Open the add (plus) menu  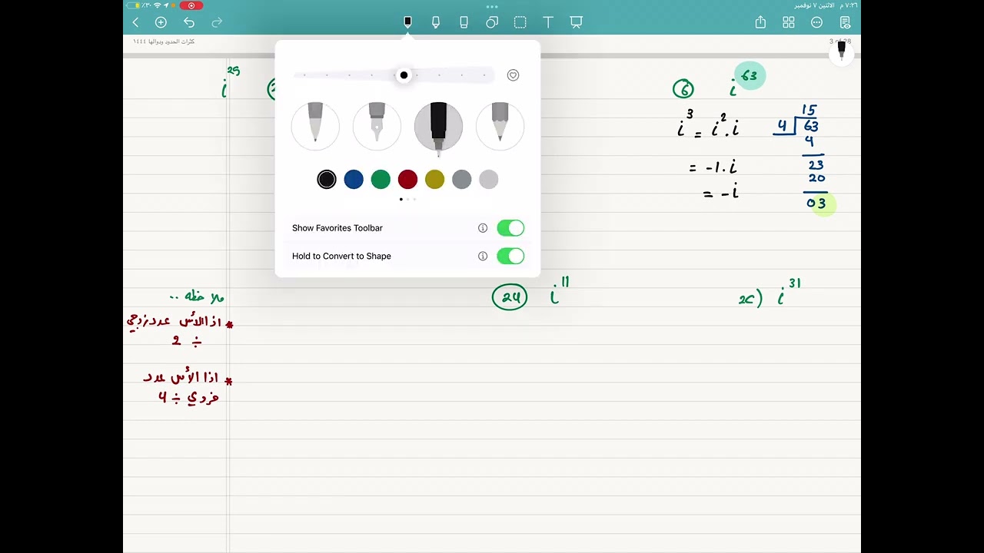pyautogui.click(x=161, y=23)
